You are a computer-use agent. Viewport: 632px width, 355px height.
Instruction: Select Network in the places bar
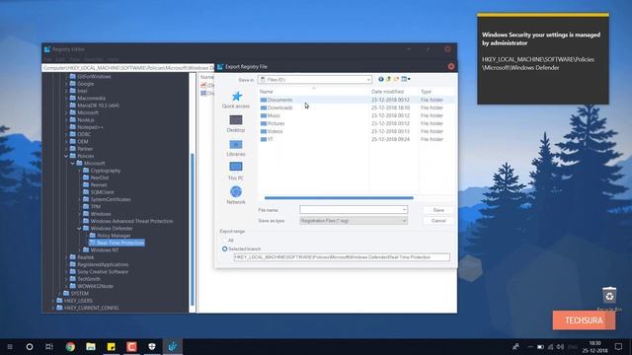pos(236,195)
